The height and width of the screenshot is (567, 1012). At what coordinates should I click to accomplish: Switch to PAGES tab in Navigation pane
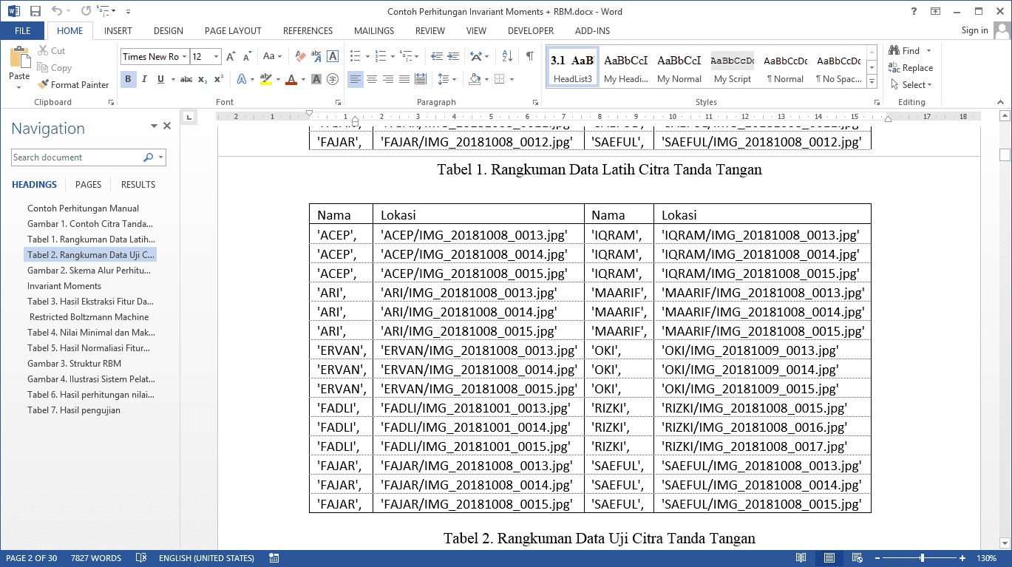[88, 185]
